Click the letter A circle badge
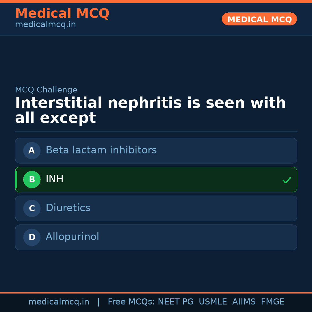The width and height of the screenshot is (312, 312). pos(32,151)
